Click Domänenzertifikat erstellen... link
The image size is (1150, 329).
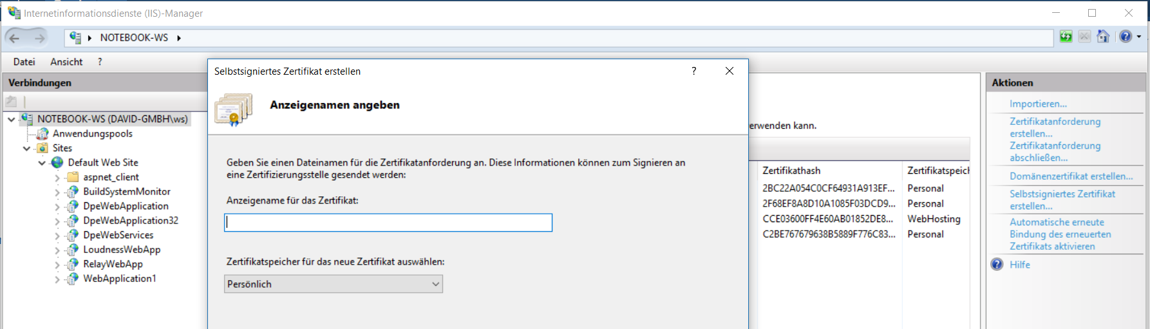click(x=1071, y=176)
